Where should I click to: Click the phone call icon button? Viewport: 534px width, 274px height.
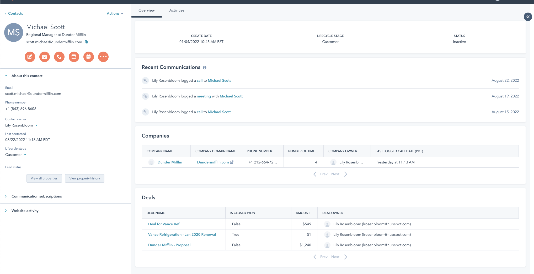point(59,57)
